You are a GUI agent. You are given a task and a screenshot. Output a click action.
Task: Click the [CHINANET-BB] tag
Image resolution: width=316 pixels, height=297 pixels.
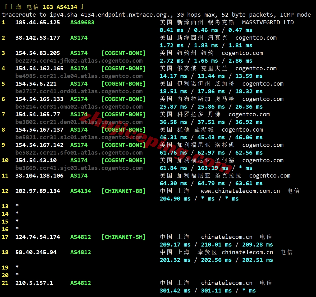tap(123, 191)
